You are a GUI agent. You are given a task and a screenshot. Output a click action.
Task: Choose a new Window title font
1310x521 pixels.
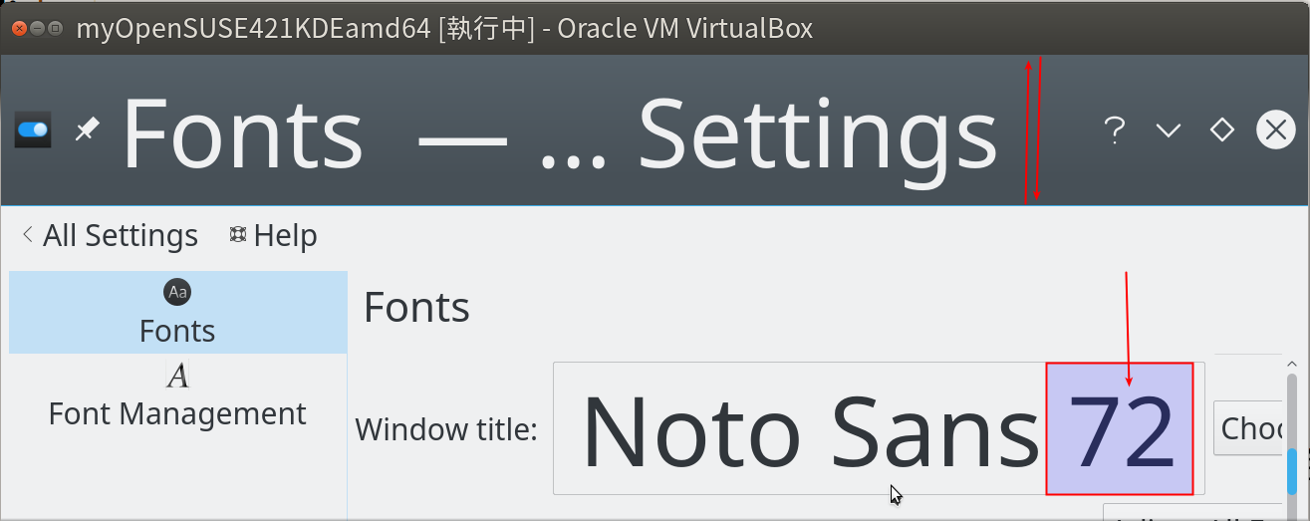pos(1247,428)
